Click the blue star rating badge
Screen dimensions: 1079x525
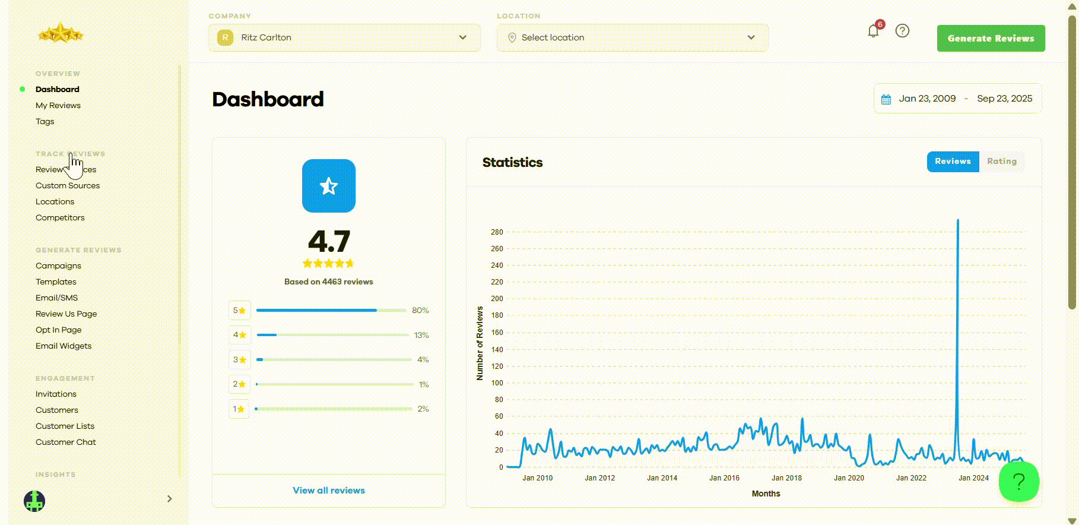[x=329, y=186]
